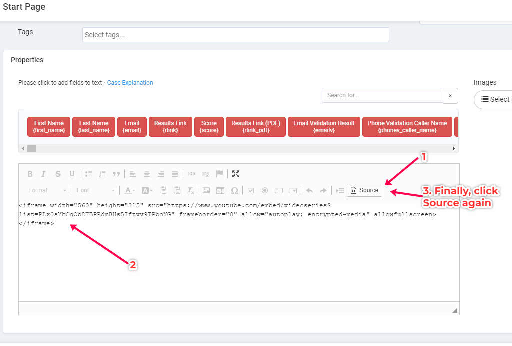Insert a radio button form element
The image size is (512, 346).
(x=265, y=190)
